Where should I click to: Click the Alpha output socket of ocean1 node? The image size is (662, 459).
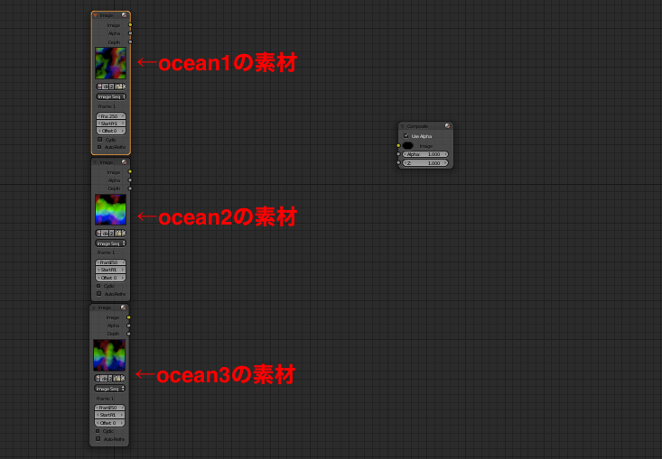(x=130, y=33)
